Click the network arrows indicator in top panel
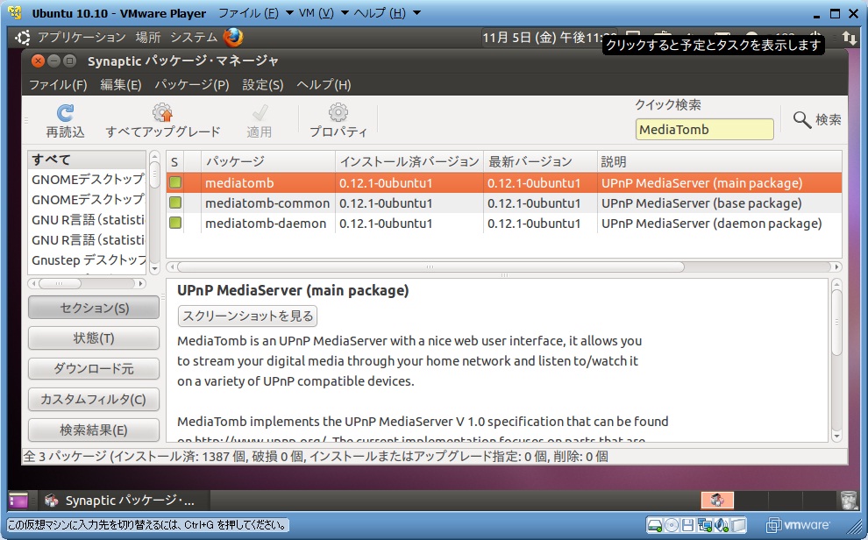 point(850,38)
